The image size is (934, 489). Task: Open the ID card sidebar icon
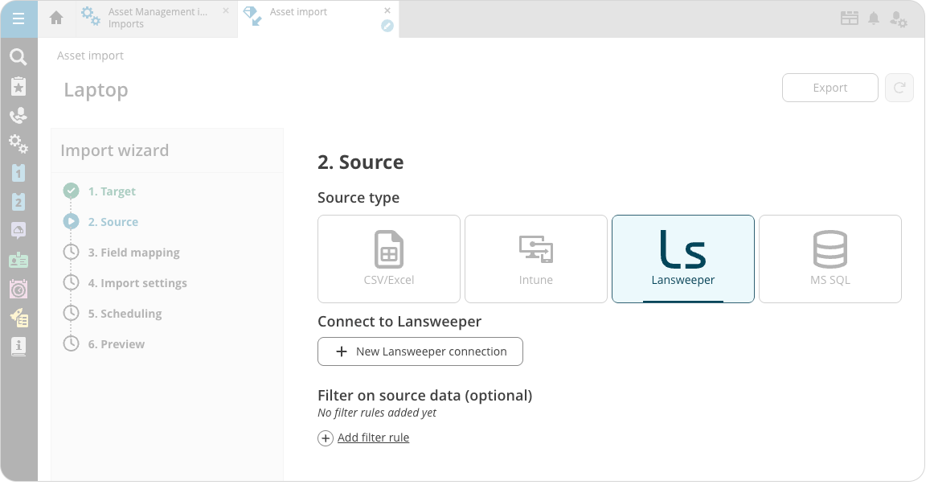pos(18,260)
